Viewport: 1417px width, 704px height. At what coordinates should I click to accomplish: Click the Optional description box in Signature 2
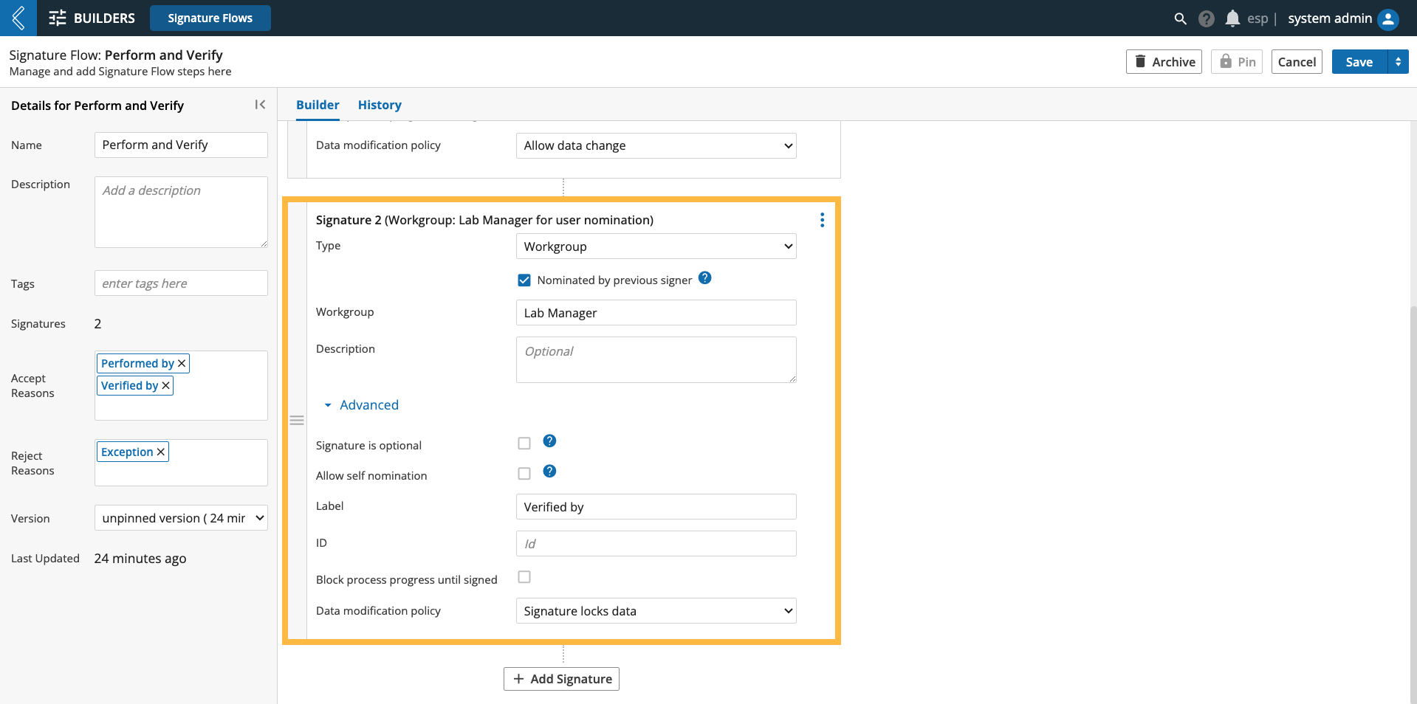click(656, 360)
